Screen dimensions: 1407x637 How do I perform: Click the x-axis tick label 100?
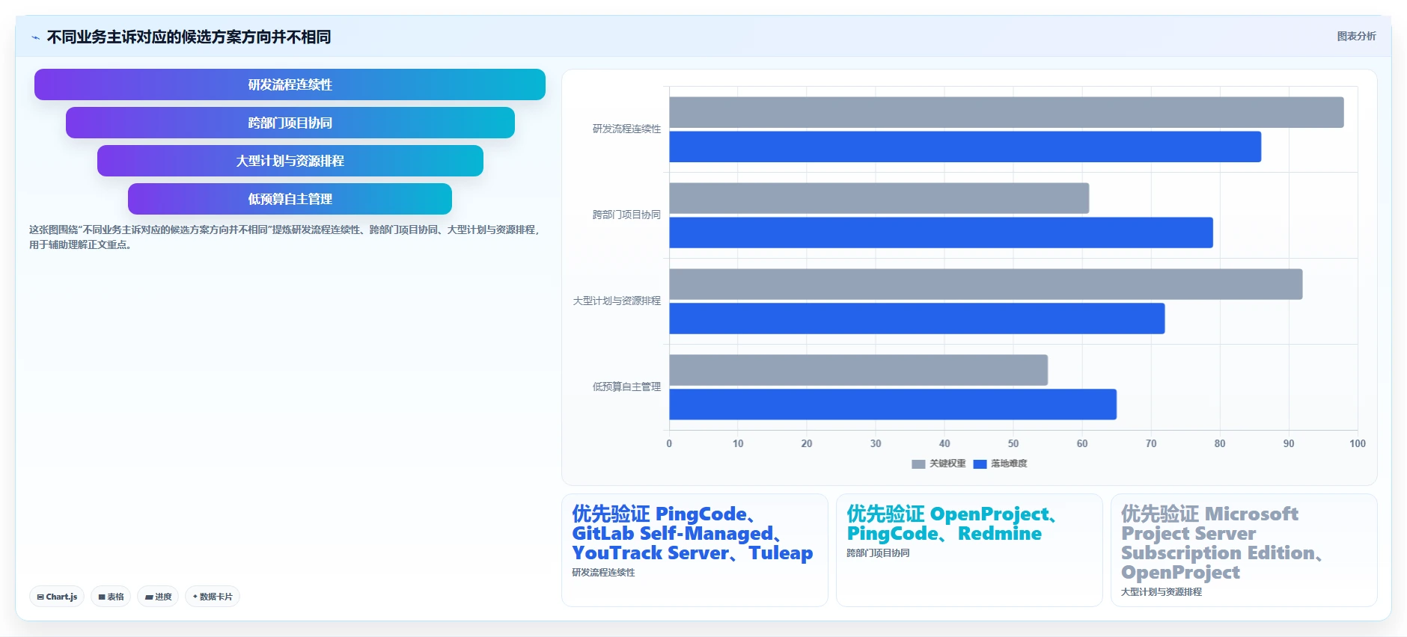point(1358,443)
